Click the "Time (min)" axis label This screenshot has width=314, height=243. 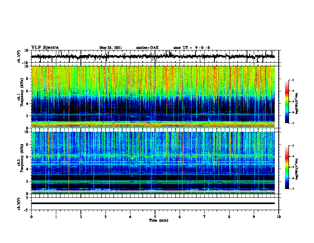(x=159, y=220)
